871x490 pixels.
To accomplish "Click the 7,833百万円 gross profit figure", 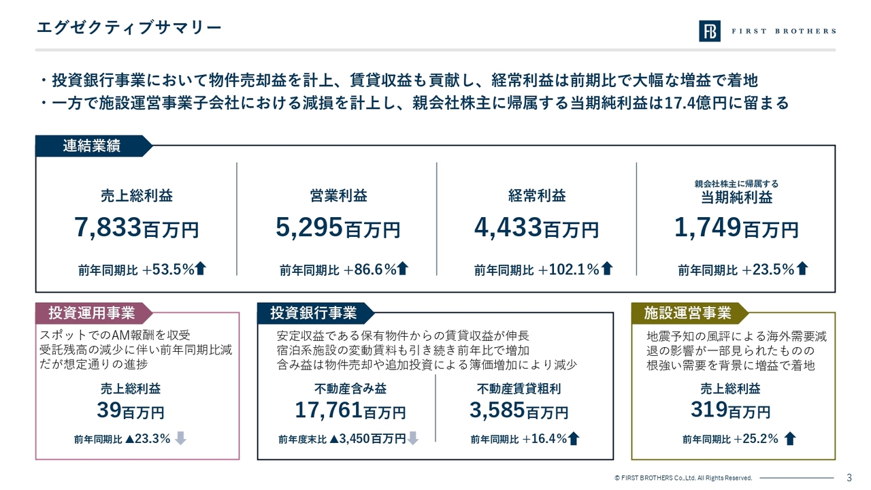I will [x=136, y=228].
